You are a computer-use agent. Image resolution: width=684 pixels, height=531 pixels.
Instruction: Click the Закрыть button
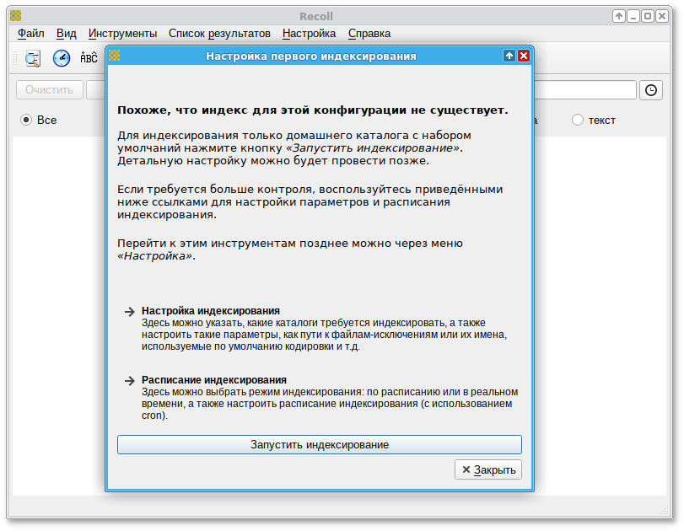488,469
